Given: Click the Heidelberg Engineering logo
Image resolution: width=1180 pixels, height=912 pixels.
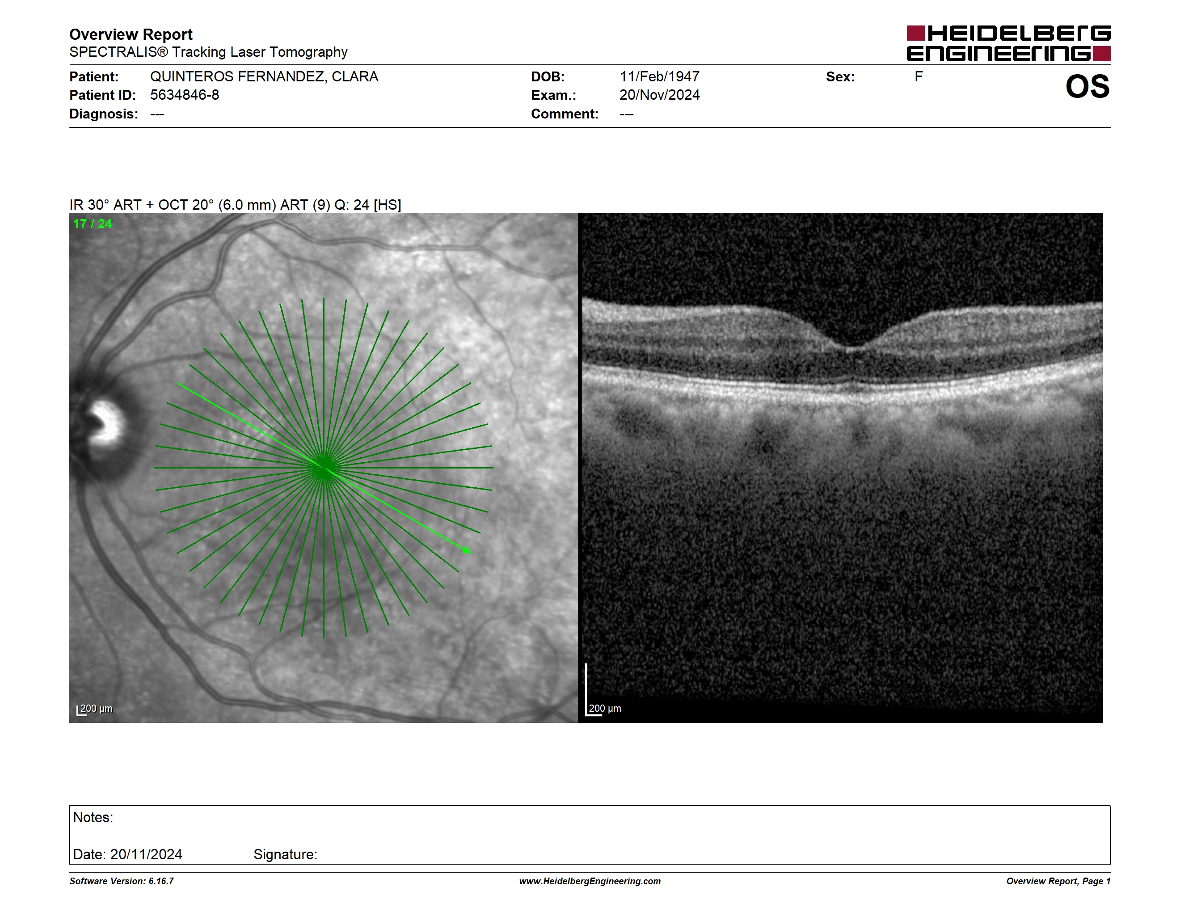Looking at the screenshot, I should 1008,43.
